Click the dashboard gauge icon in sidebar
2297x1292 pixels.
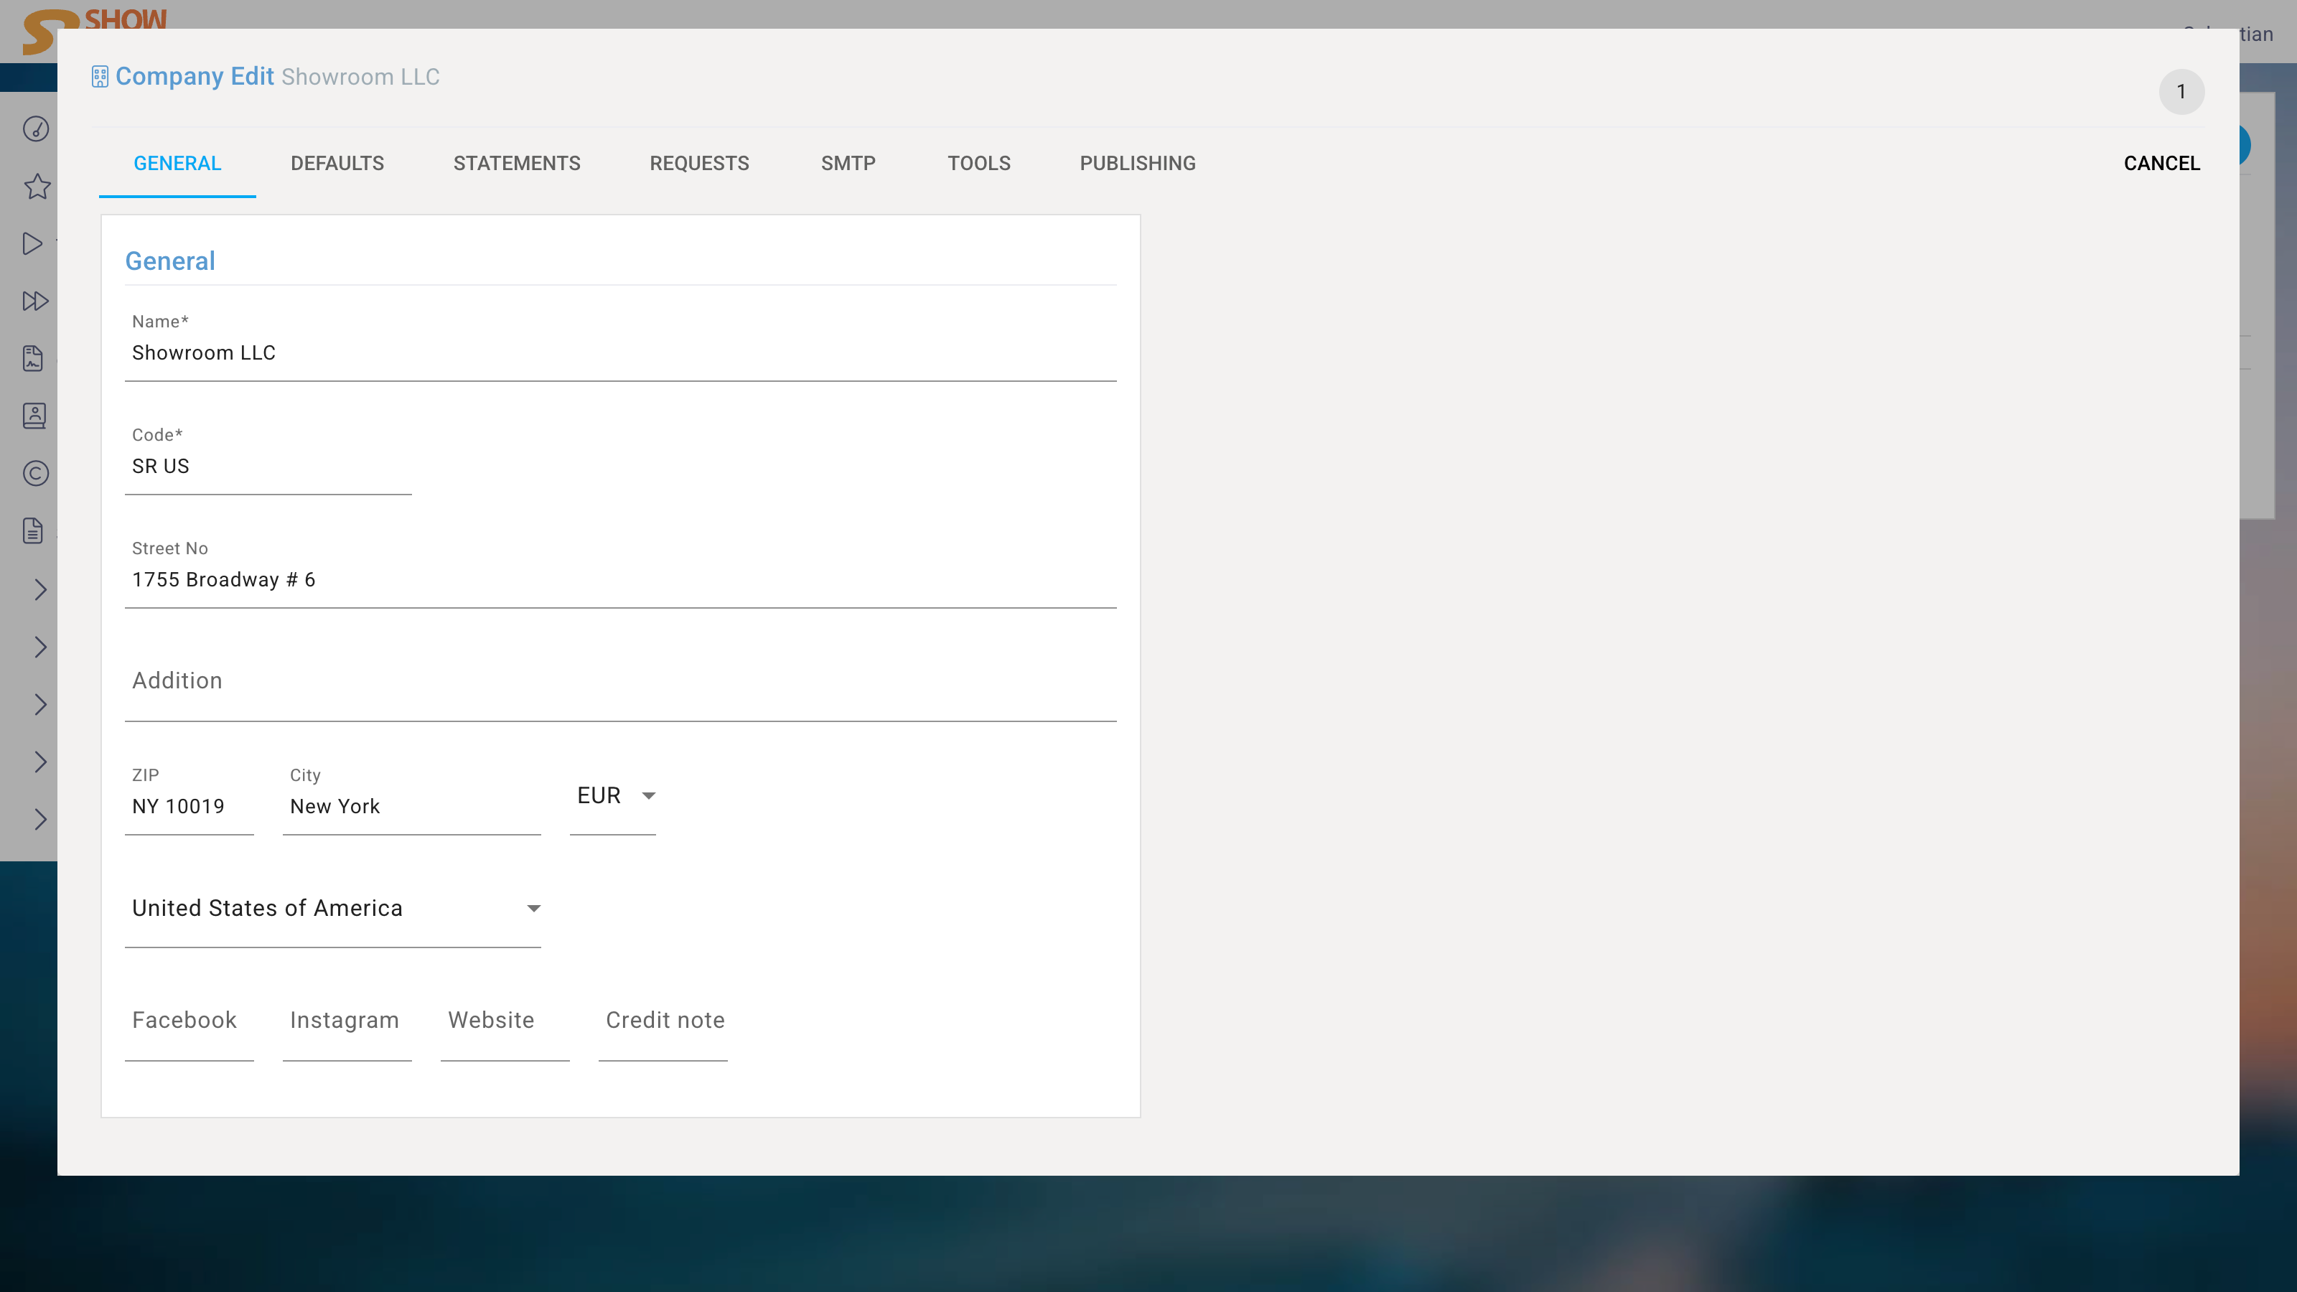click(x=36, y=129)
